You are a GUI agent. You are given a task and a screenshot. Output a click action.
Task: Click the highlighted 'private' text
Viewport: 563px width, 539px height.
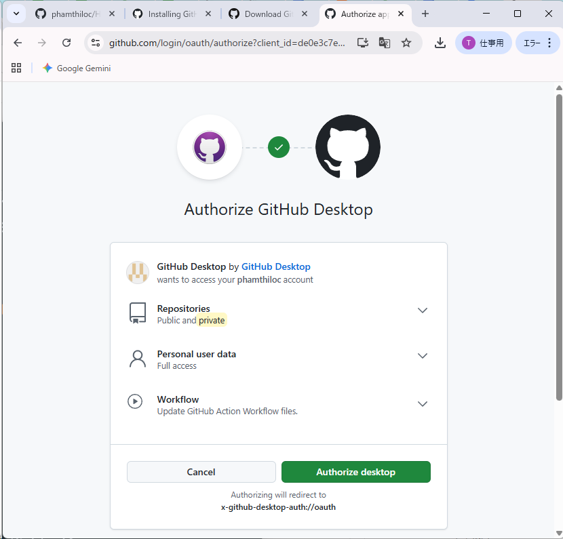tap(212, 320)
